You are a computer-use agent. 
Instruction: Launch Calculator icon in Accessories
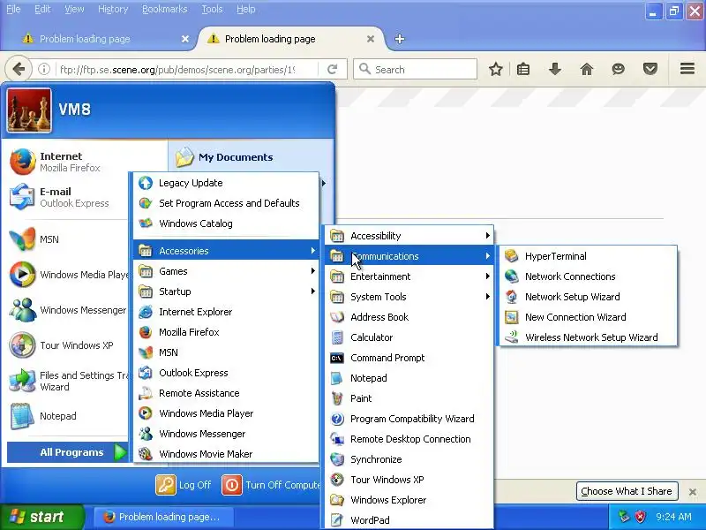[x=337, y=337]
